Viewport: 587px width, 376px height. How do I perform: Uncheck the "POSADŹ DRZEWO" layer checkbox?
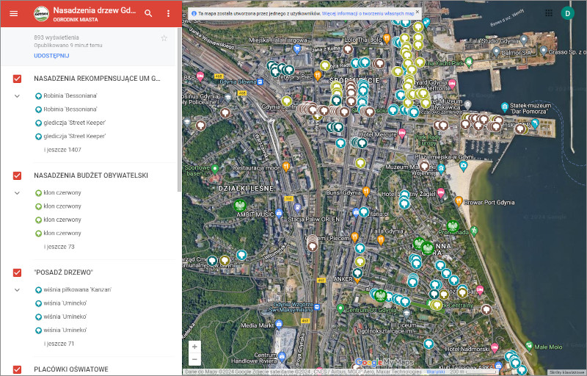(x=17, y=272)
